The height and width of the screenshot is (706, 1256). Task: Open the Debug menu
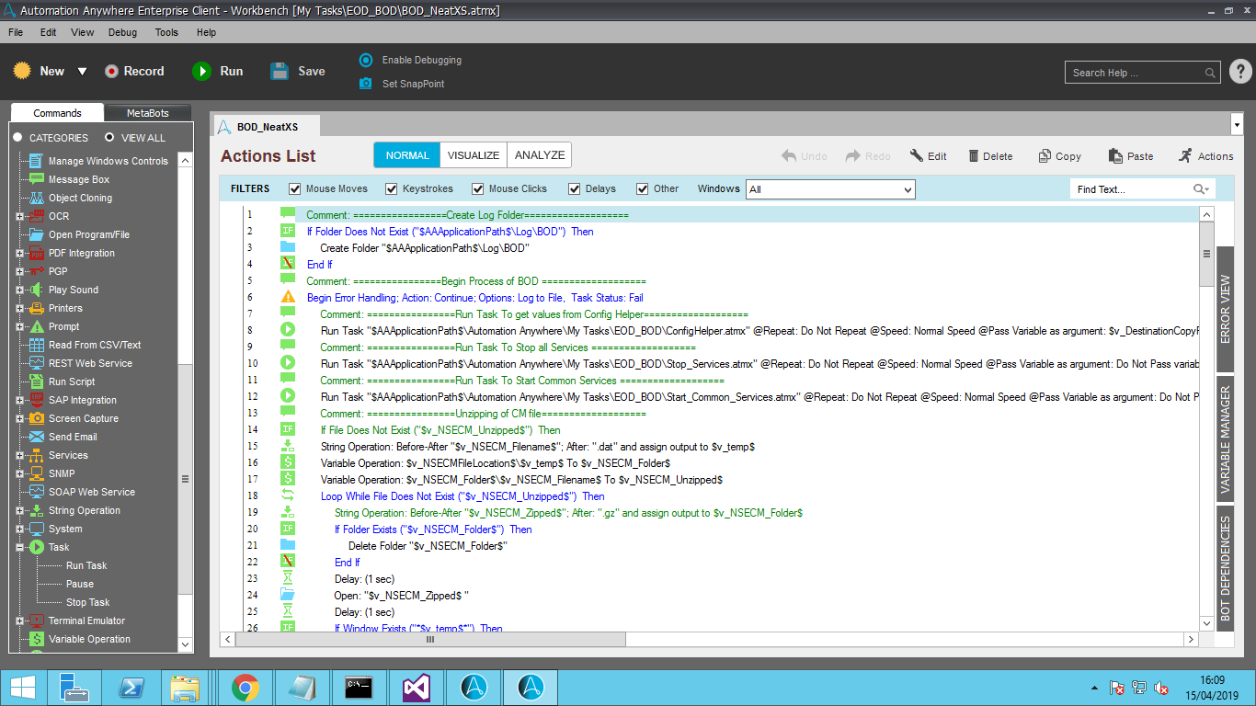coord(122,32)
